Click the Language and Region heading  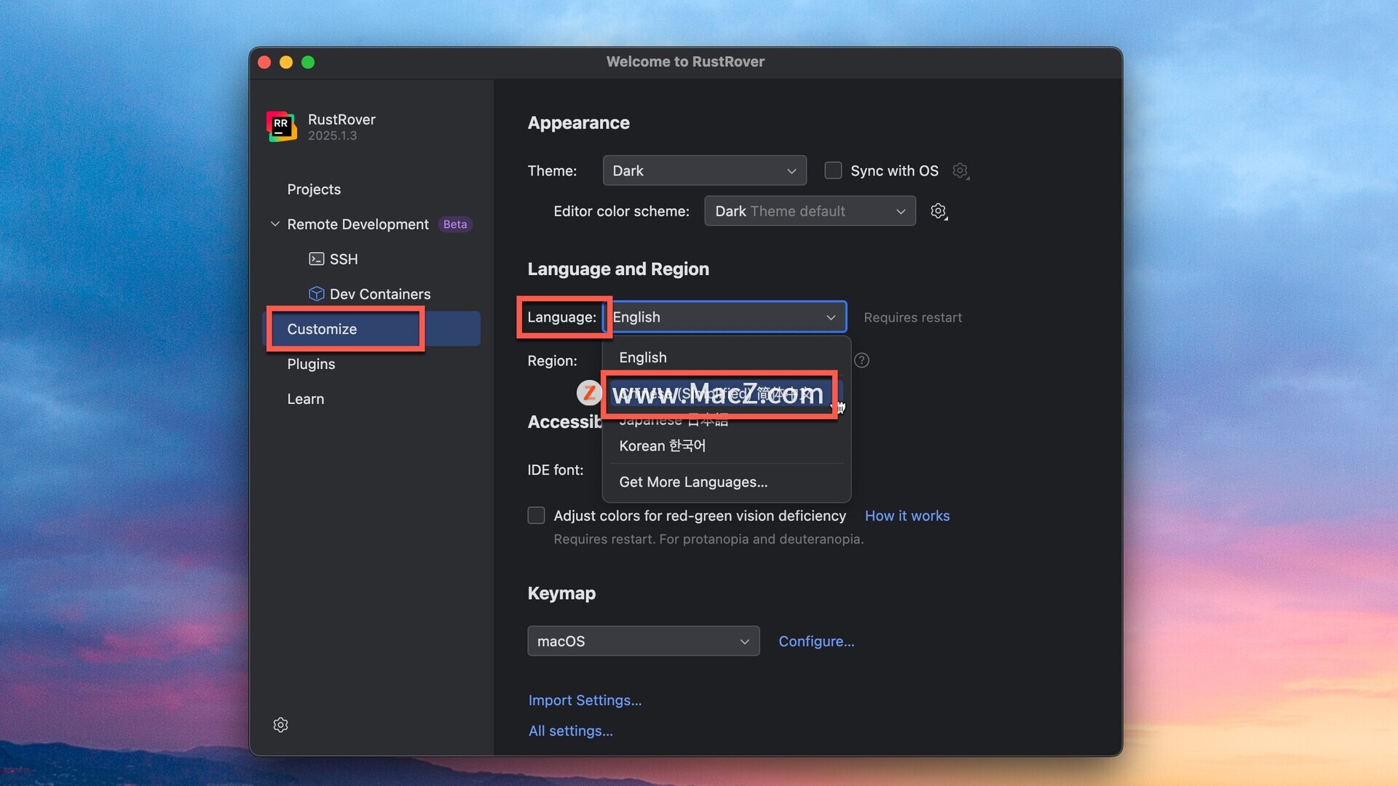tap(618, 269)
